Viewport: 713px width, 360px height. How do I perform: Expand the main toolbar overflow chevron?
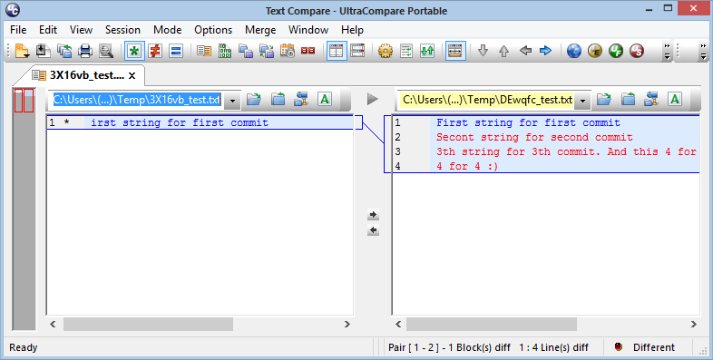[667, 52]
